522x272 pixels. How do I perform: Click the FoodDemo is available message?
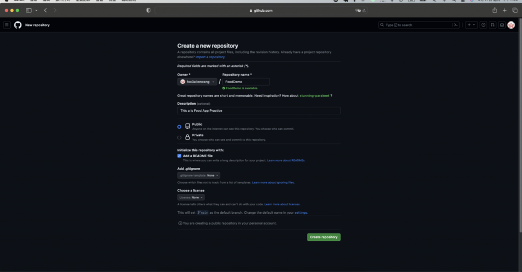(242, 88)
